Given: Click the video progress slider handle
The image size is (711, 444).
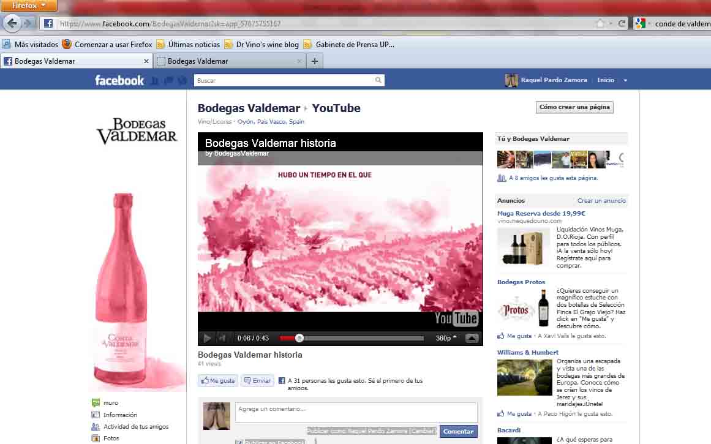Looking at the screenshot, I should point(299,338).
